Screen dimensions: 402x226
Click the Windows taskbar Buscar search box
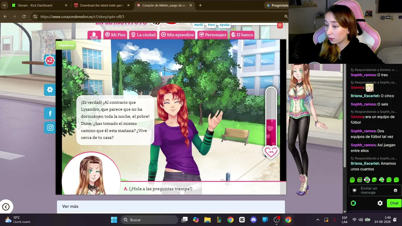[x=149, y=220]
